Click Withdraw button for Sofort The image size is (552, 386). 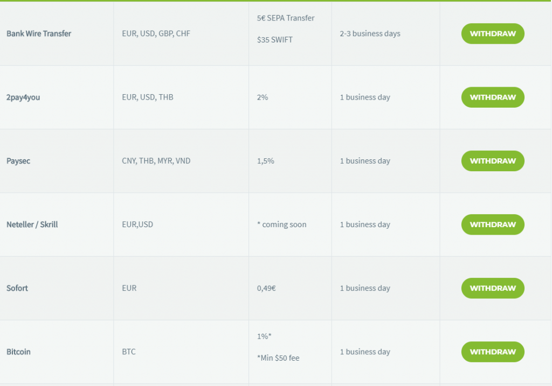(493, 288)
